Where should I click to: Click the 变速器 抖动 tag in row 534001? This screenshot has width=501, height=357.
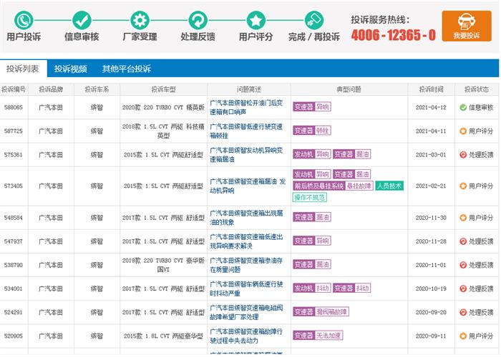(352, 288)
